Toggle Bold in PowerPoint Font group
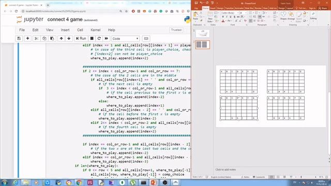The width and height of the screenshot is (331, 186). [223, 17]
